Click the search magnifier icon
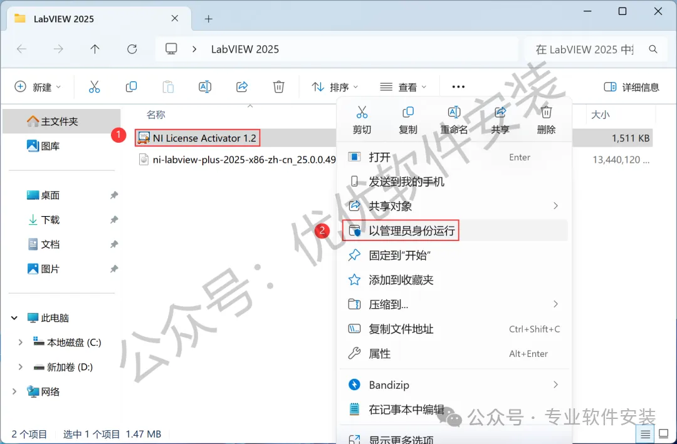 653,49
